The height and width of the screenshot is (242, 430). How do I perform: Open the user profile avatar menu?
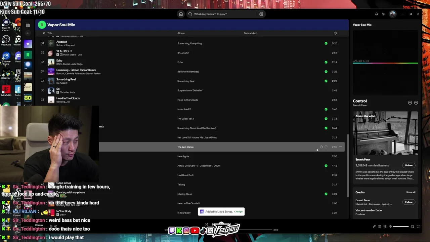[393, 14]
